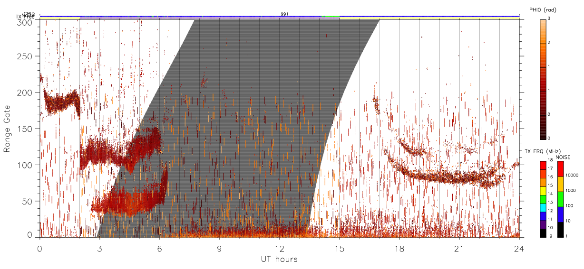Click the lightest top segment of PHI0 colorbar

coord(543,31)
